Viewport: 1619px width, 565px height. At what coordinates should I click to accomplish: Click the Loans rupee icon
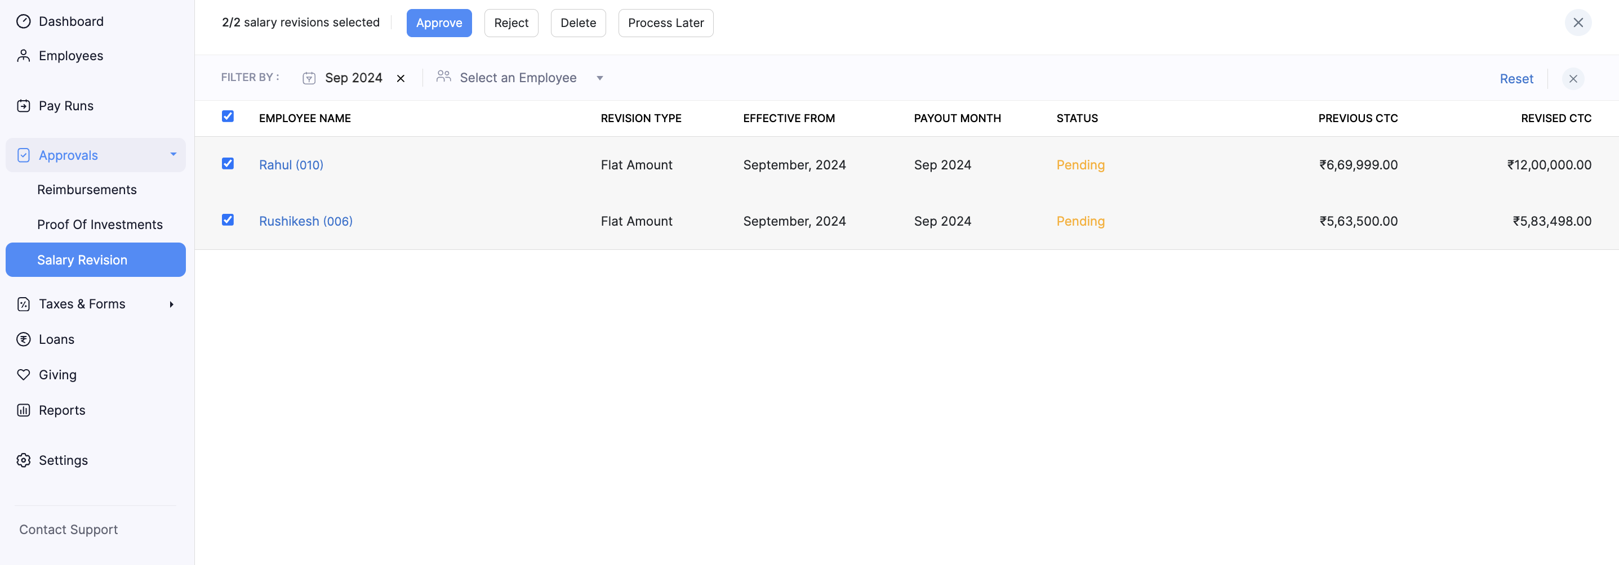pos(23,339)
